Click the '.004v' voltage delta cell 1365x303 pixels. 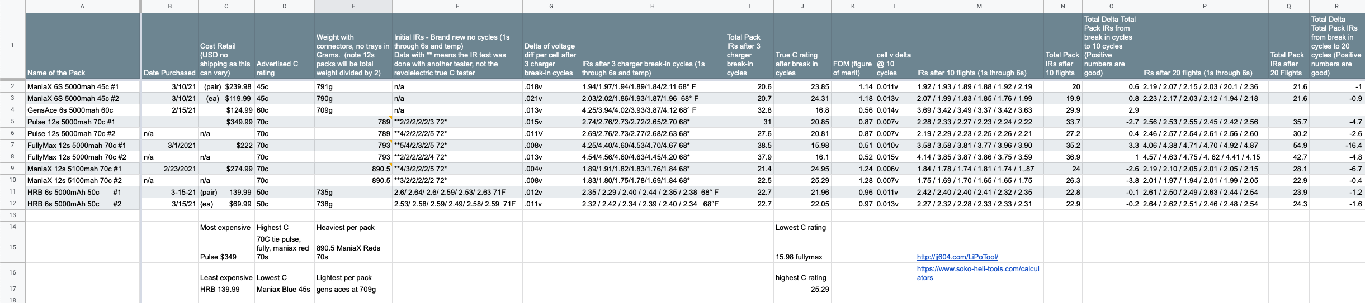pyautogui.click(x=551, y=169)
